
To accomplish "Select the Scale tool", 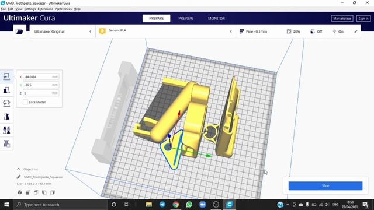I will point(6,90).
